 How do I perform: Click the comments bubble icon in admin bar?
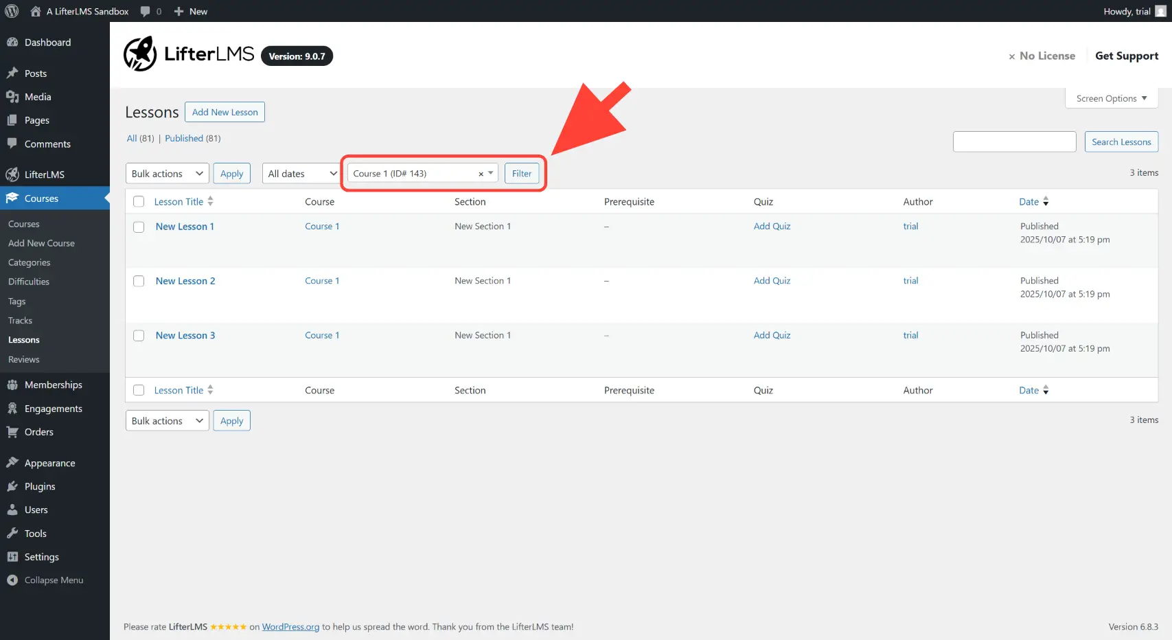[x=145, y=11]
